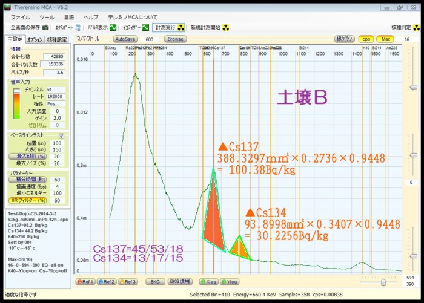Screen dimensions: 424x303
Task: Click the Ref 2 button
Action: click(107, 282)
